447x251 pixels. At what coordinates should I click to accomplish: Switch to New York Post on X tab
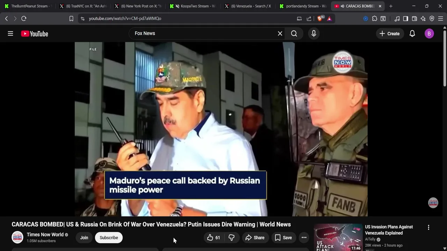[x=138, y=6]
